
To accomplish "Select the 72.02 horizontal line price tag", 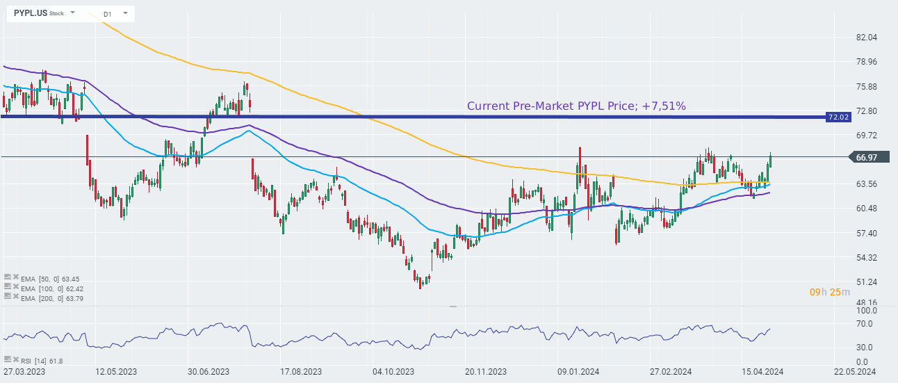I will (838, 117).
